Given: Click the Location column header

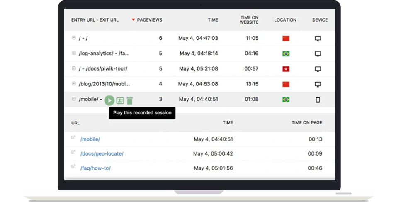Looking at the screenshot, I should point(285,20).
